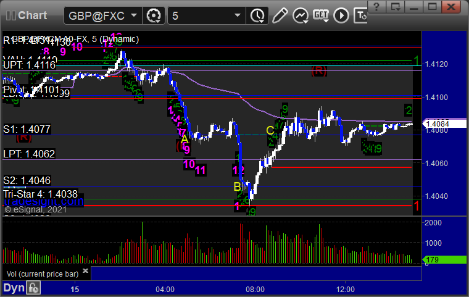Open the time template clock icon

point(257,15)
